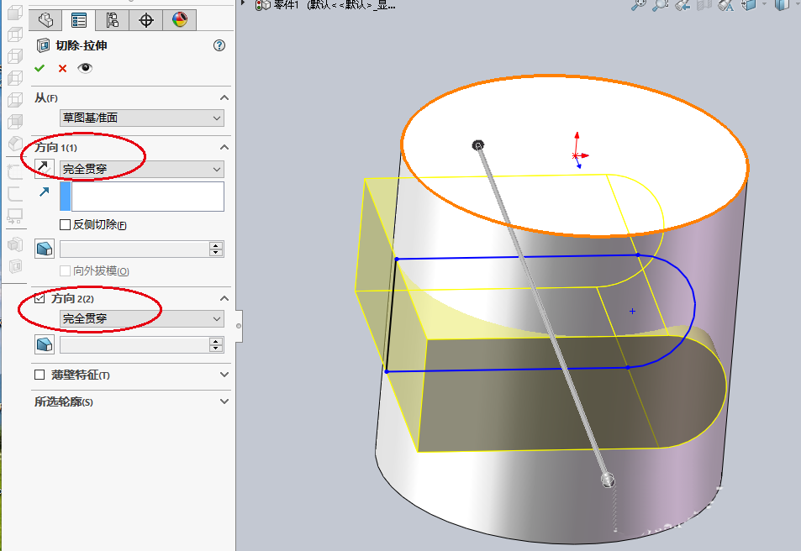This screenshot has width=801, height=551.
Task: Select the DimXpertManager crosshair tab icon
Action: [145, 19]
